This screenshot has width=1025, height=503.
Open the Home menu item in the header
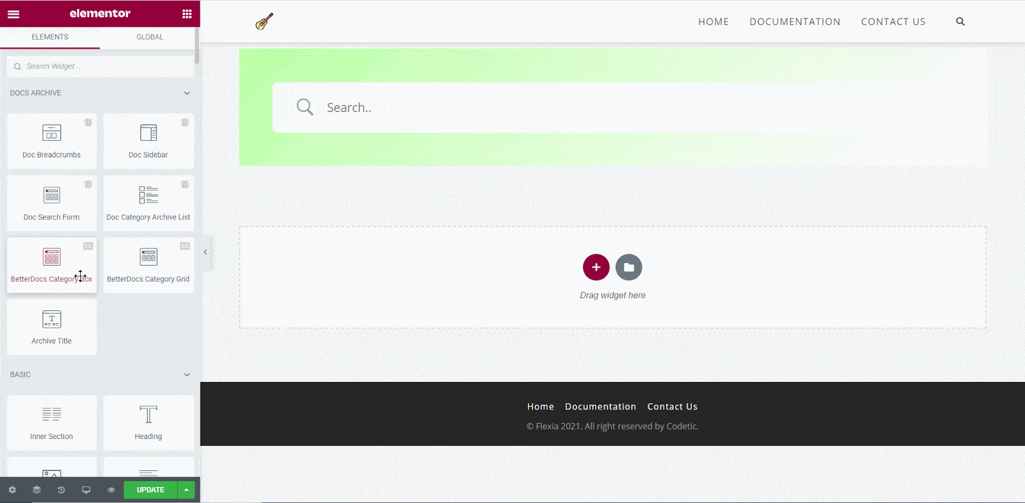pos(714,22)
